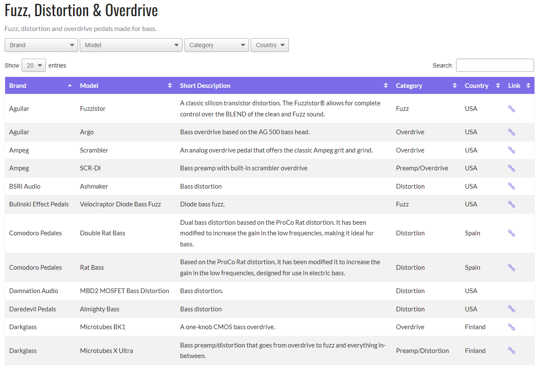Select the Velociraptor Diode Bass Fuzz cell
Image resolution: width=540 pixels, height=367 pixels.
120,204
